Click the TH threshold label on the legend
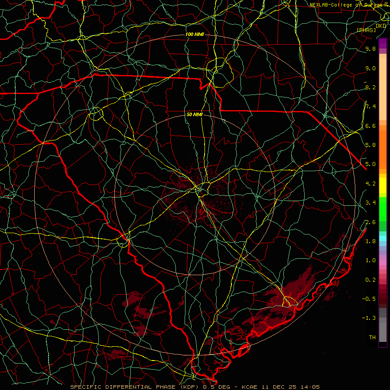 pos(372,338)
